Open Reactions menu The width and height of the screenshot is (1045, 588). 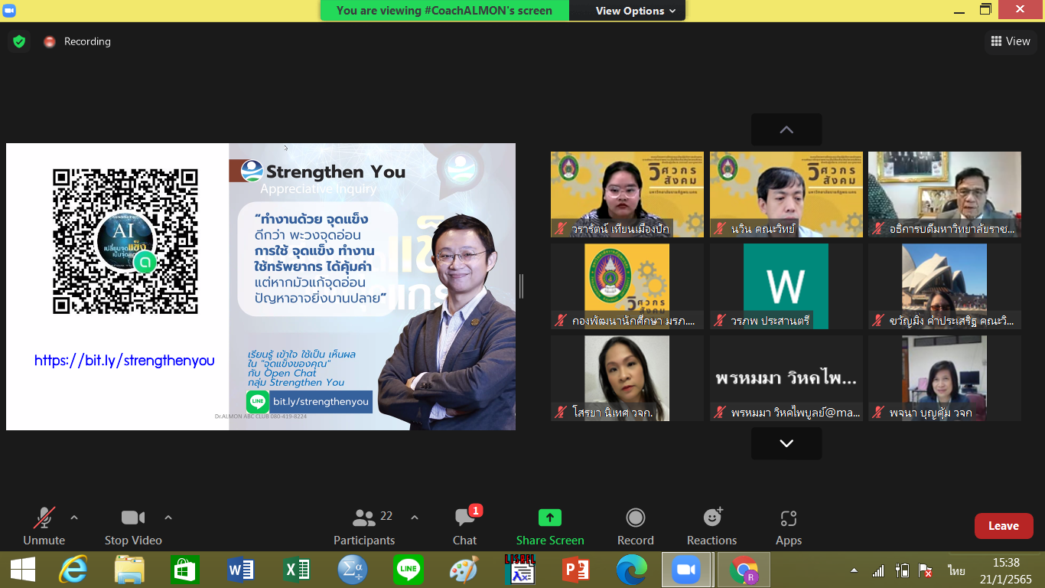711,527
